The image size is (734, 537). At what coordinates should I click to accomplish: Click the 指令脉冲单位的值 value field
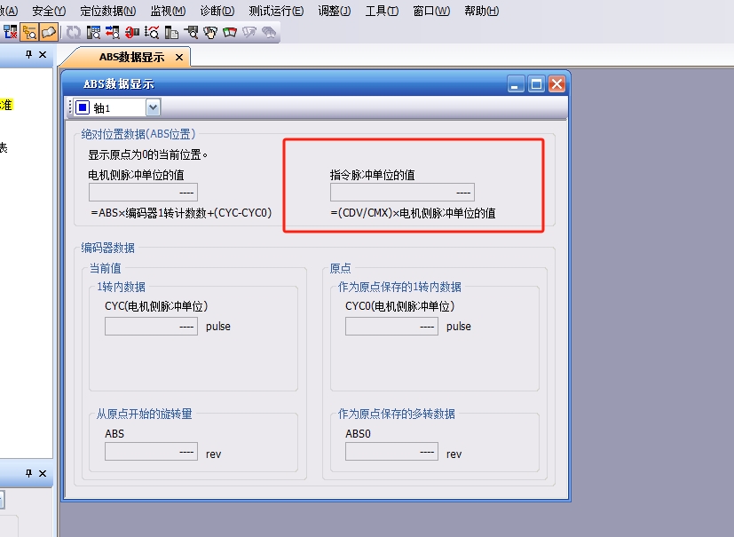pyautogui.click(x=402, y=193)
